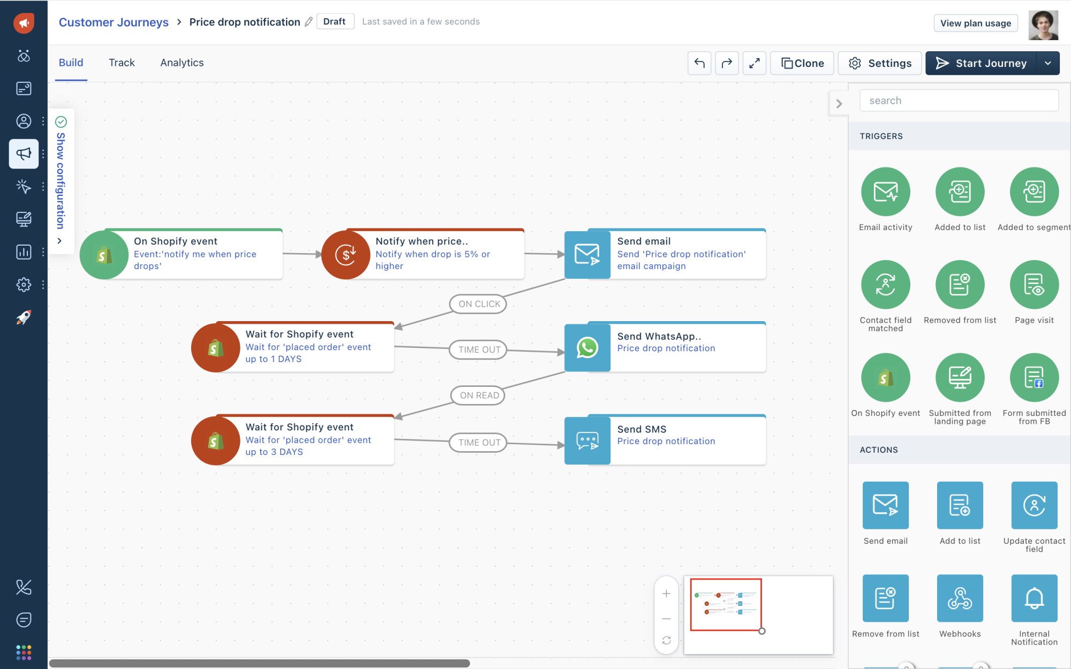This screenshot has height=669, width=1071.
Task: Zoom in with the plus canvas control
Action: click(x=666, y=594)
